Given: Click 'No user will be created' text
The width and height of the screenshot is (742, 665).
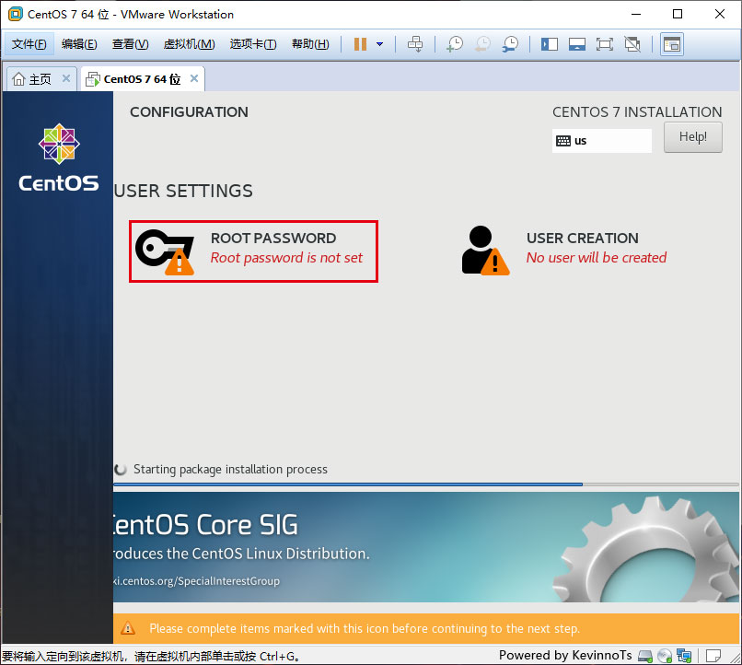Looking at the screenshot, I should pos(597,258).
